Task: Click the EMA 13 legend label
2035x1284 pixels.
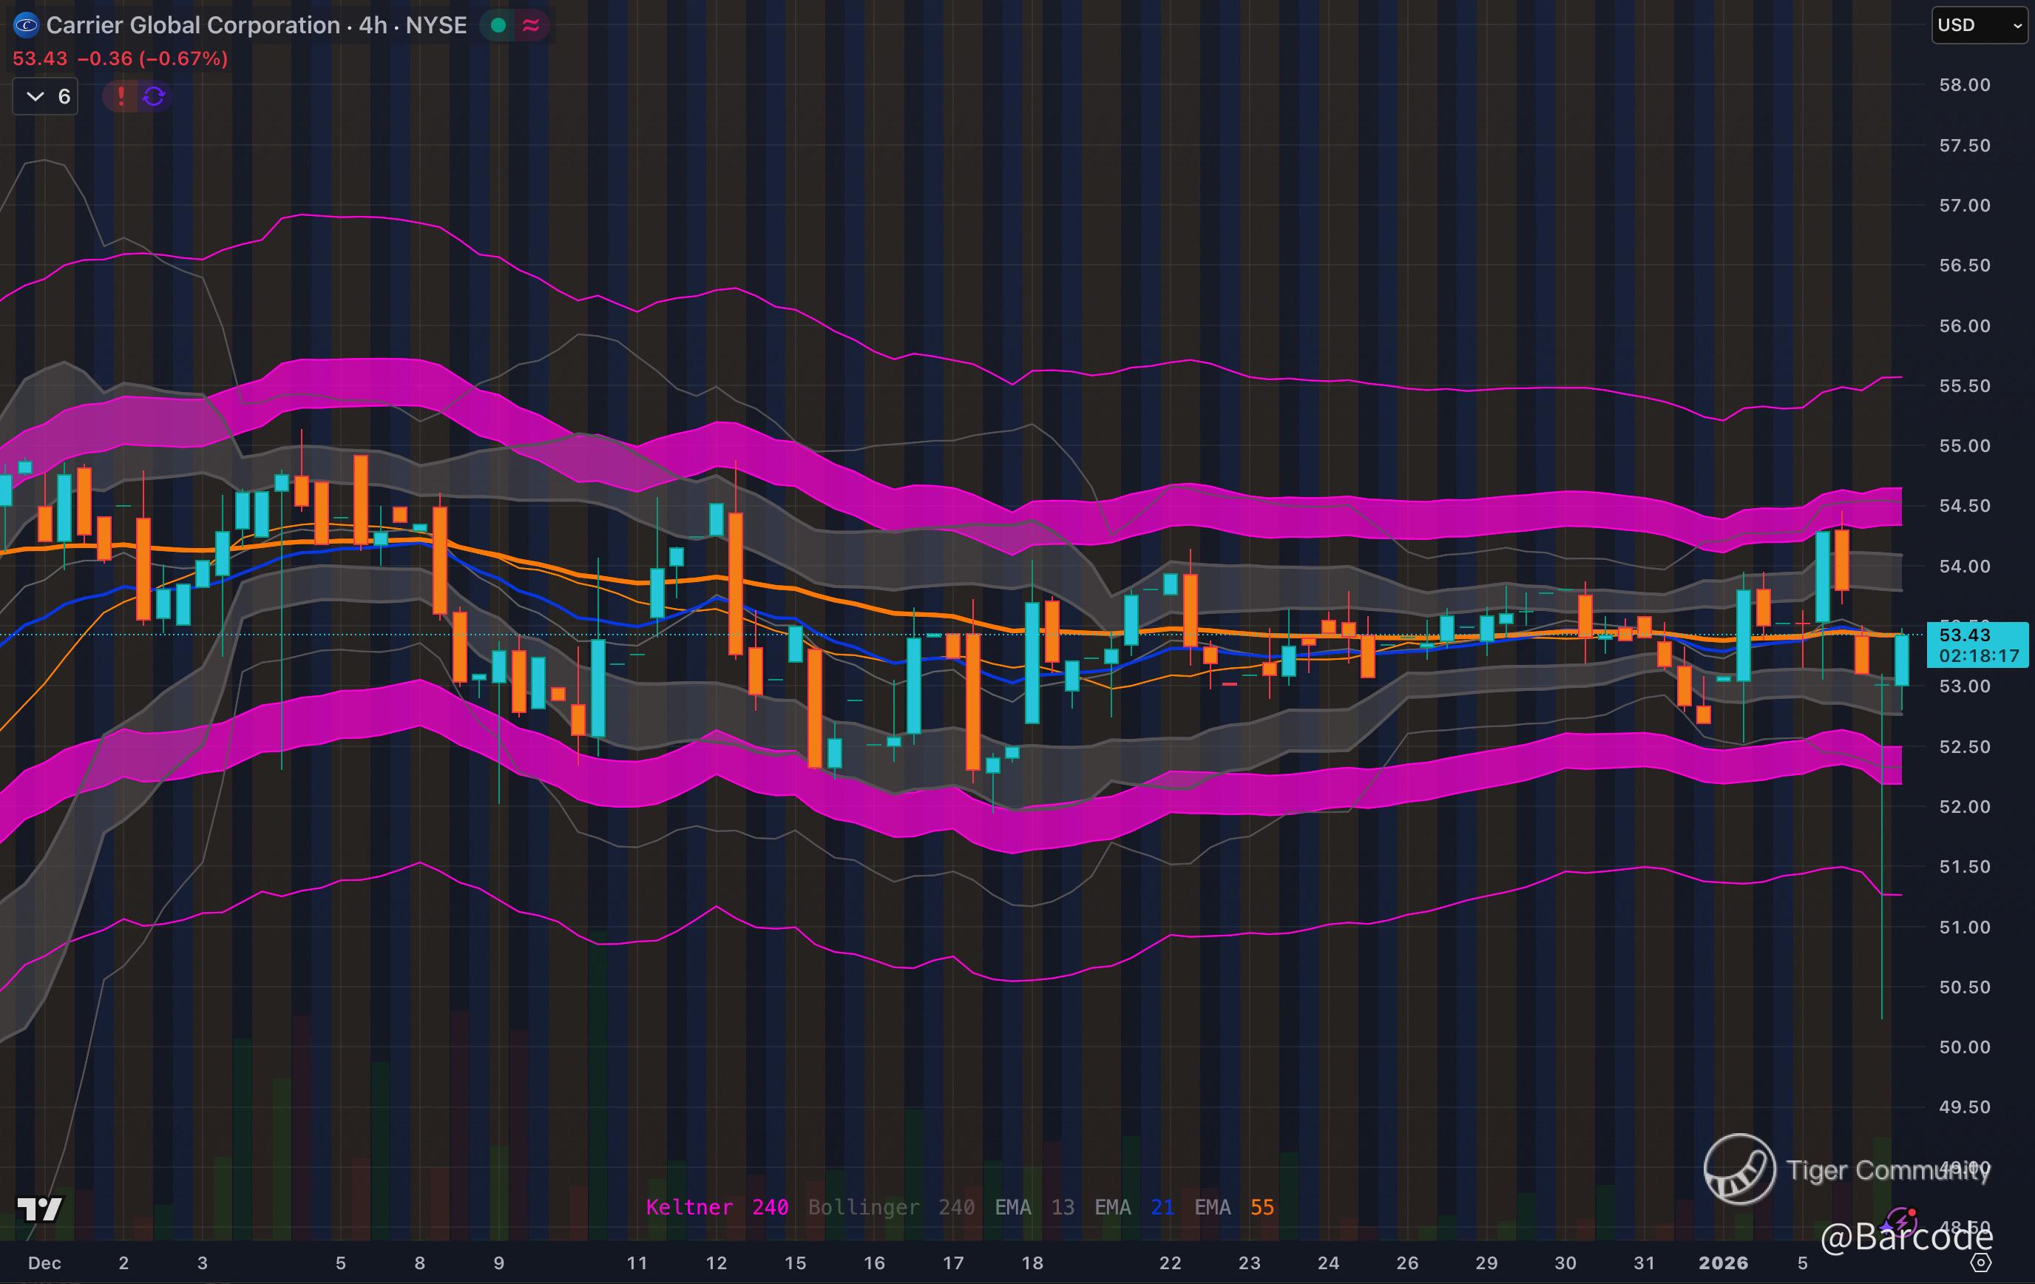Action: pyautogui.click(x=1035, y=1207)
